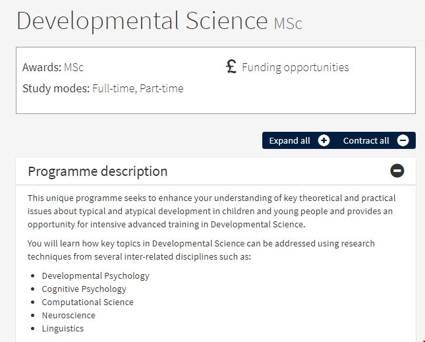Select the Neuroscience list item
The width and height of the screenshot is (425, 342).
69,315
